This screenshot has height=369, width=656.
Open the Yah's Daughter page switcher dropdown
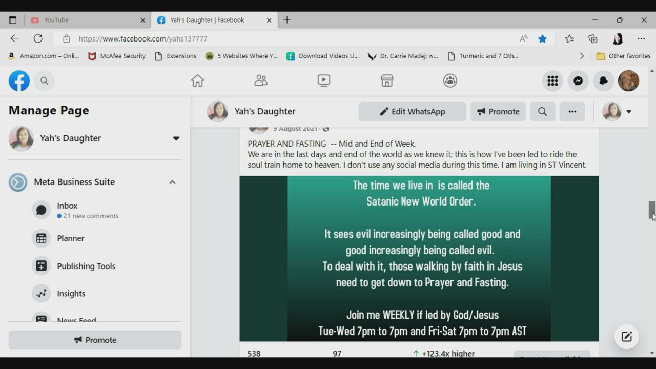point(176,138)
